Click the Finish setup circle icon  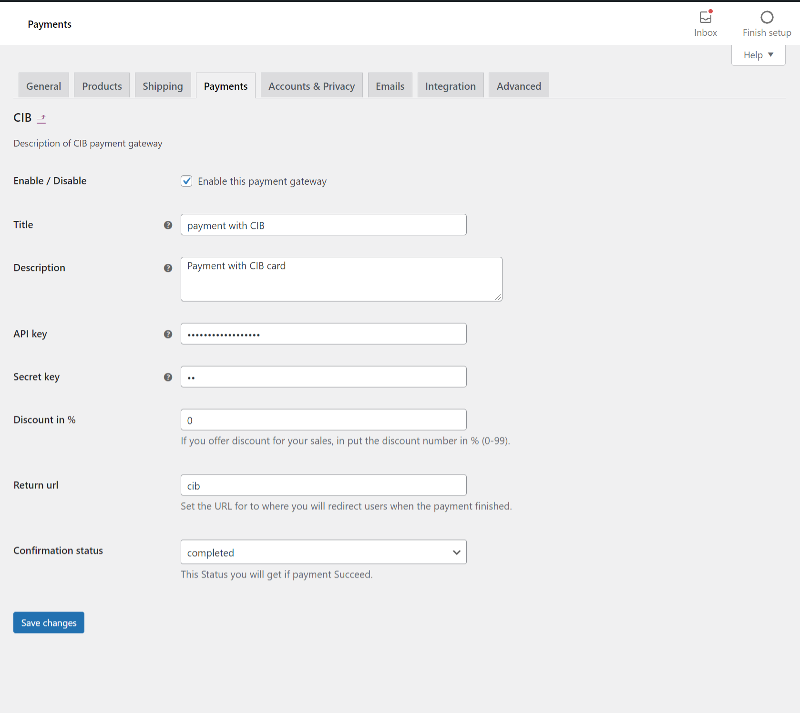click(x=767, y=17)
